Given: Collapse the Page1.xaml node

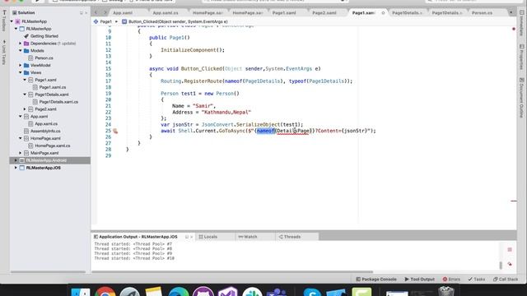Looking at the screenshot, I should 25,80.
